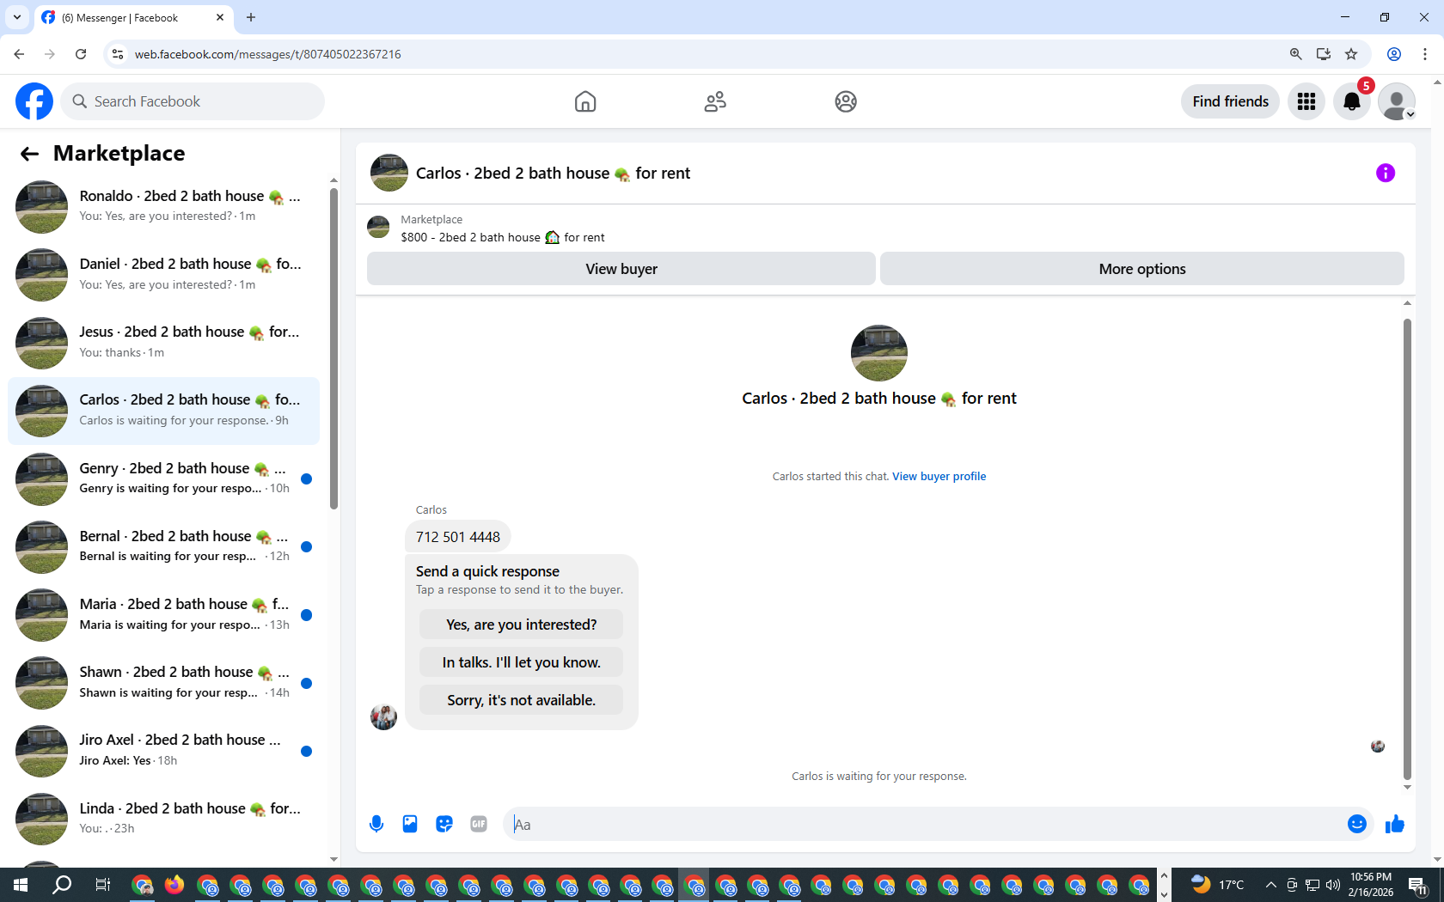Image resolution: width=1444 pixels, height=902 pixels.
Task: Open Maria's conversation
Action: click(x=163, y=614)
